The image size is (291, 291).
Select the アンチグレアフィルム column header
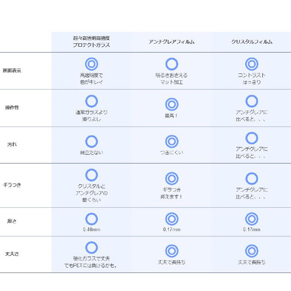[x=171, y=42]
